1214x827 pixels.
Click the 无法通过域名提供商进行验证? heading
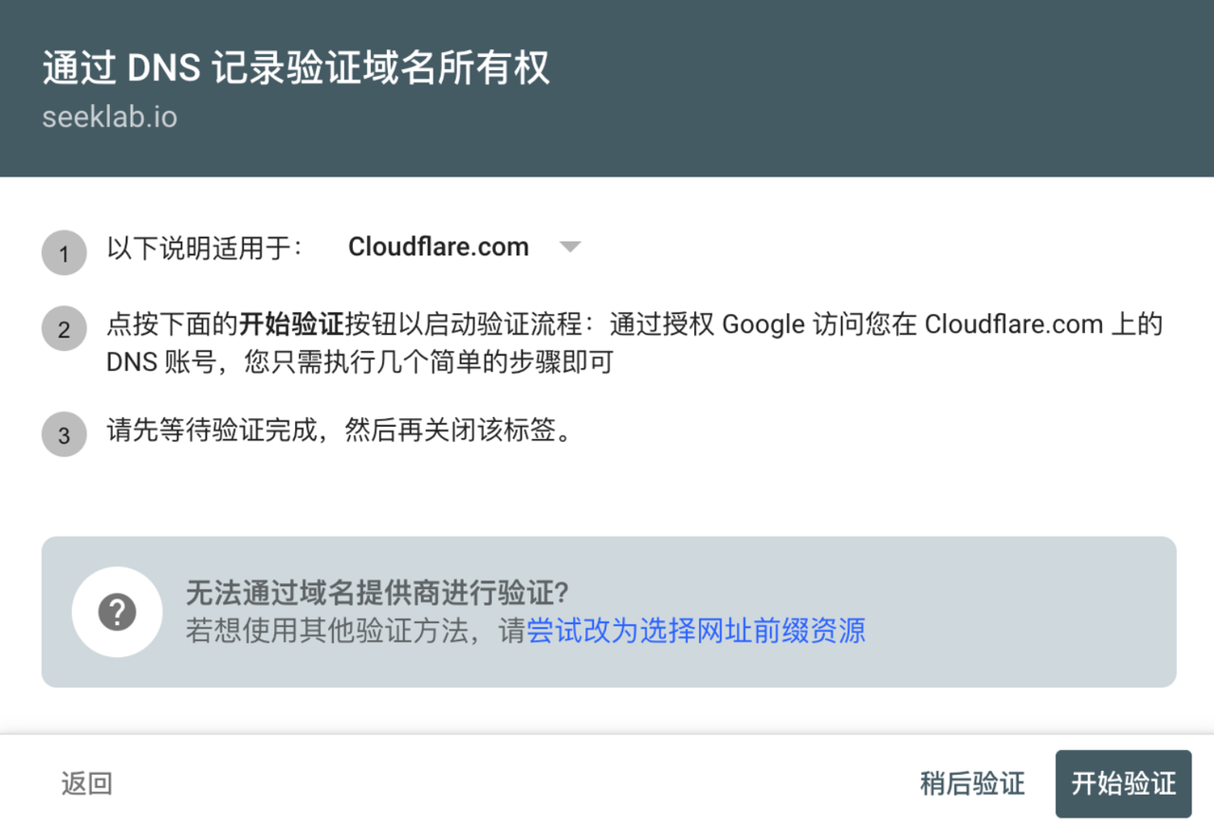pos(377,594)
